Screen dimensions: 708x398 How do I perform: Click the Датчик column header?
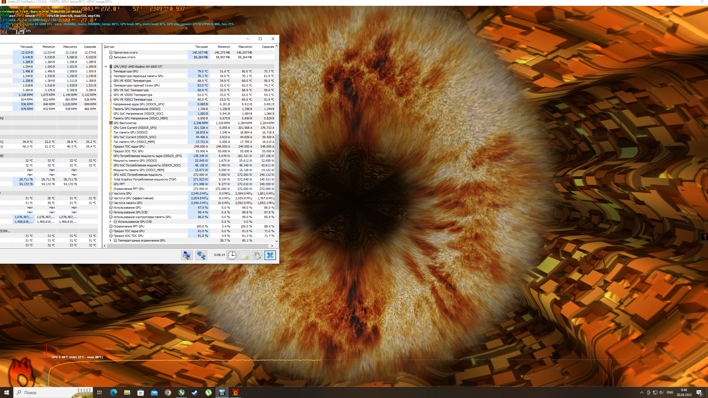109,47
